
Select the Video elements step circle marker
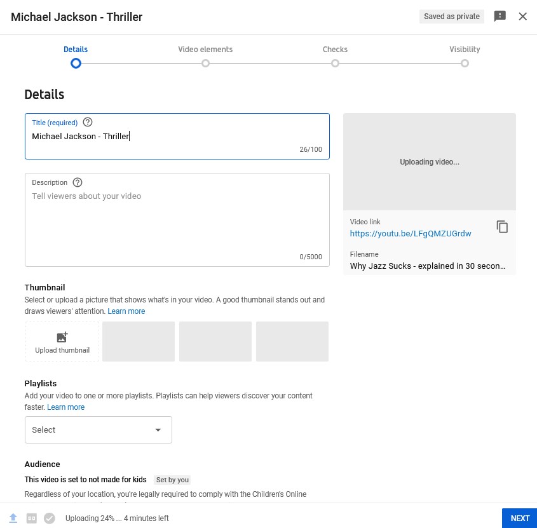tap(205, 64)
